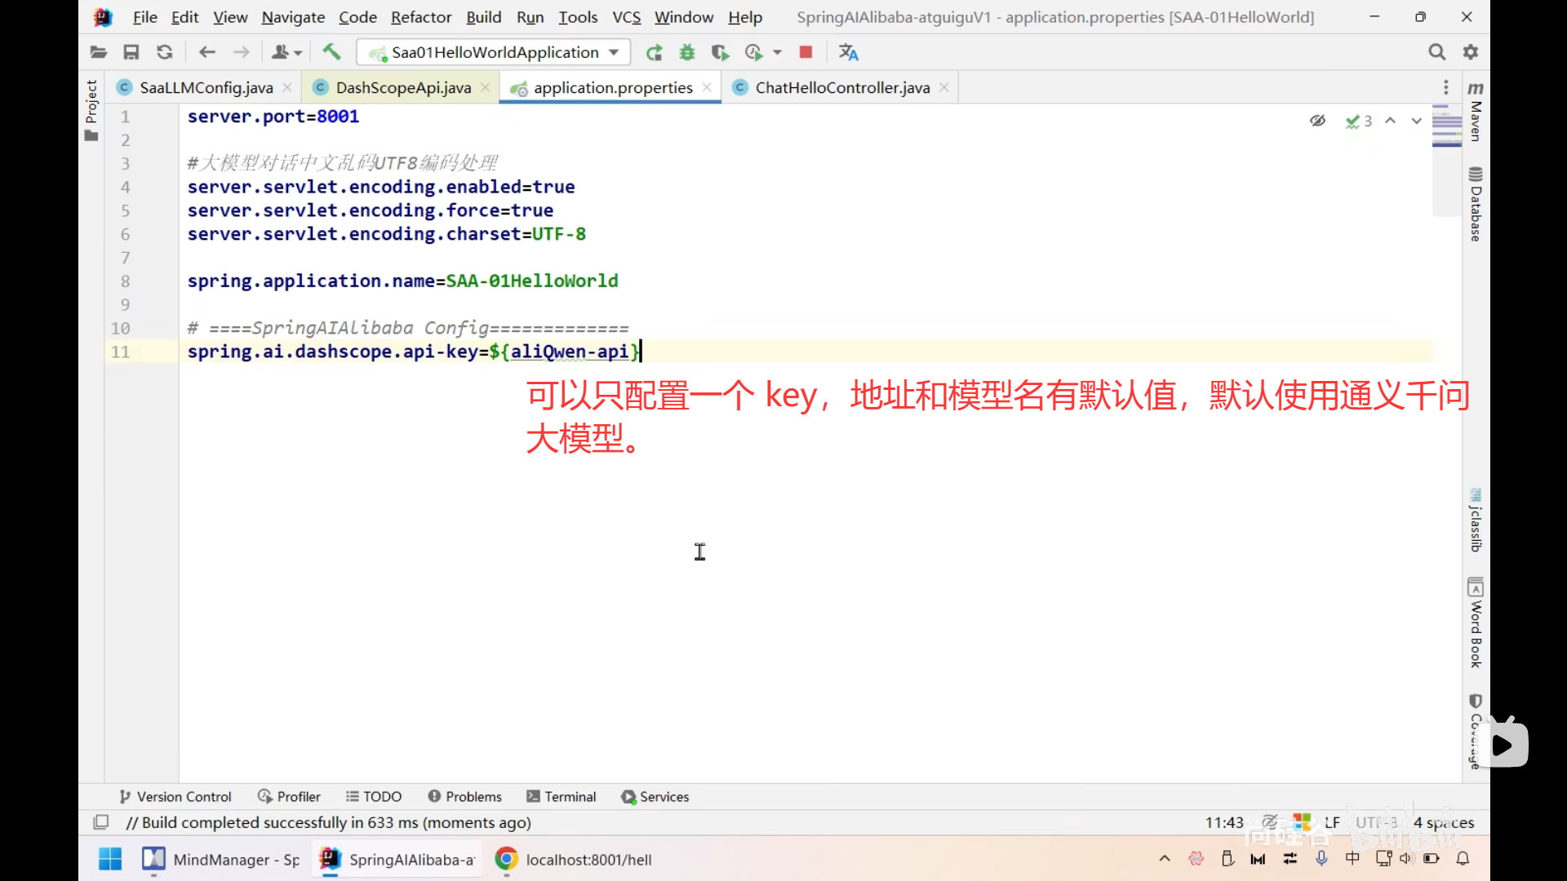1567x881 pixels.
Task: Toggle reader mode eye icon
Action: 1317,121
